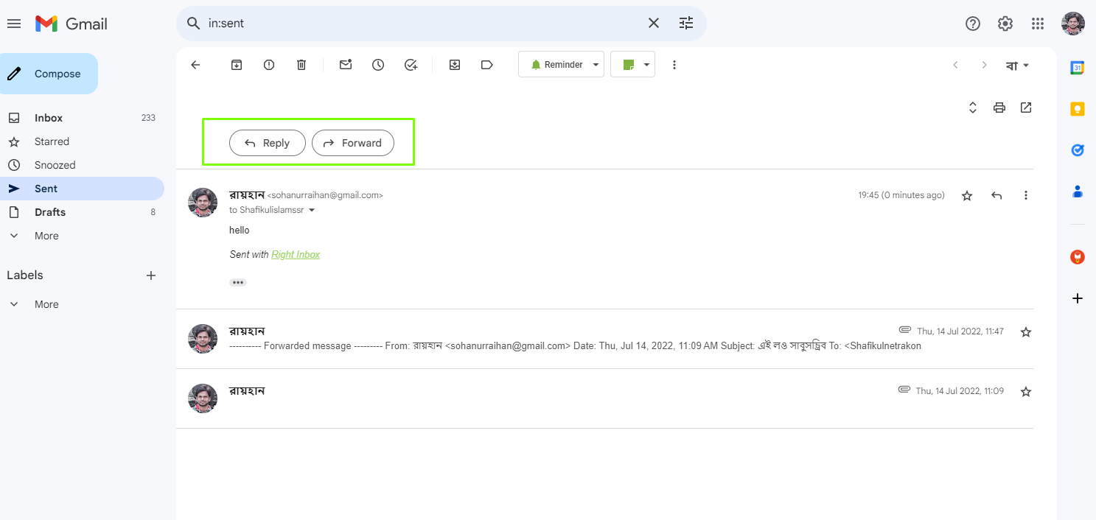Click the Forward button

coord(353,143)
